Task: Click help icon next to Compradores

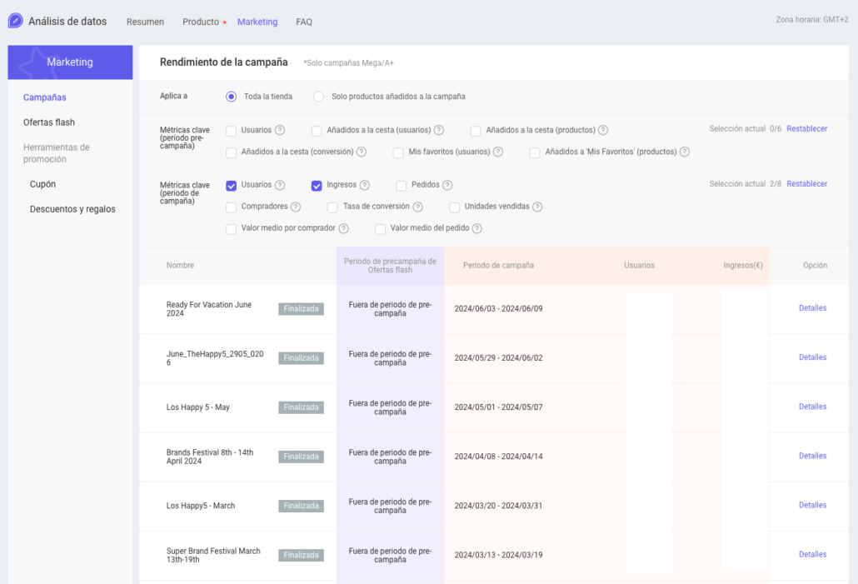Action: [296, 207]
